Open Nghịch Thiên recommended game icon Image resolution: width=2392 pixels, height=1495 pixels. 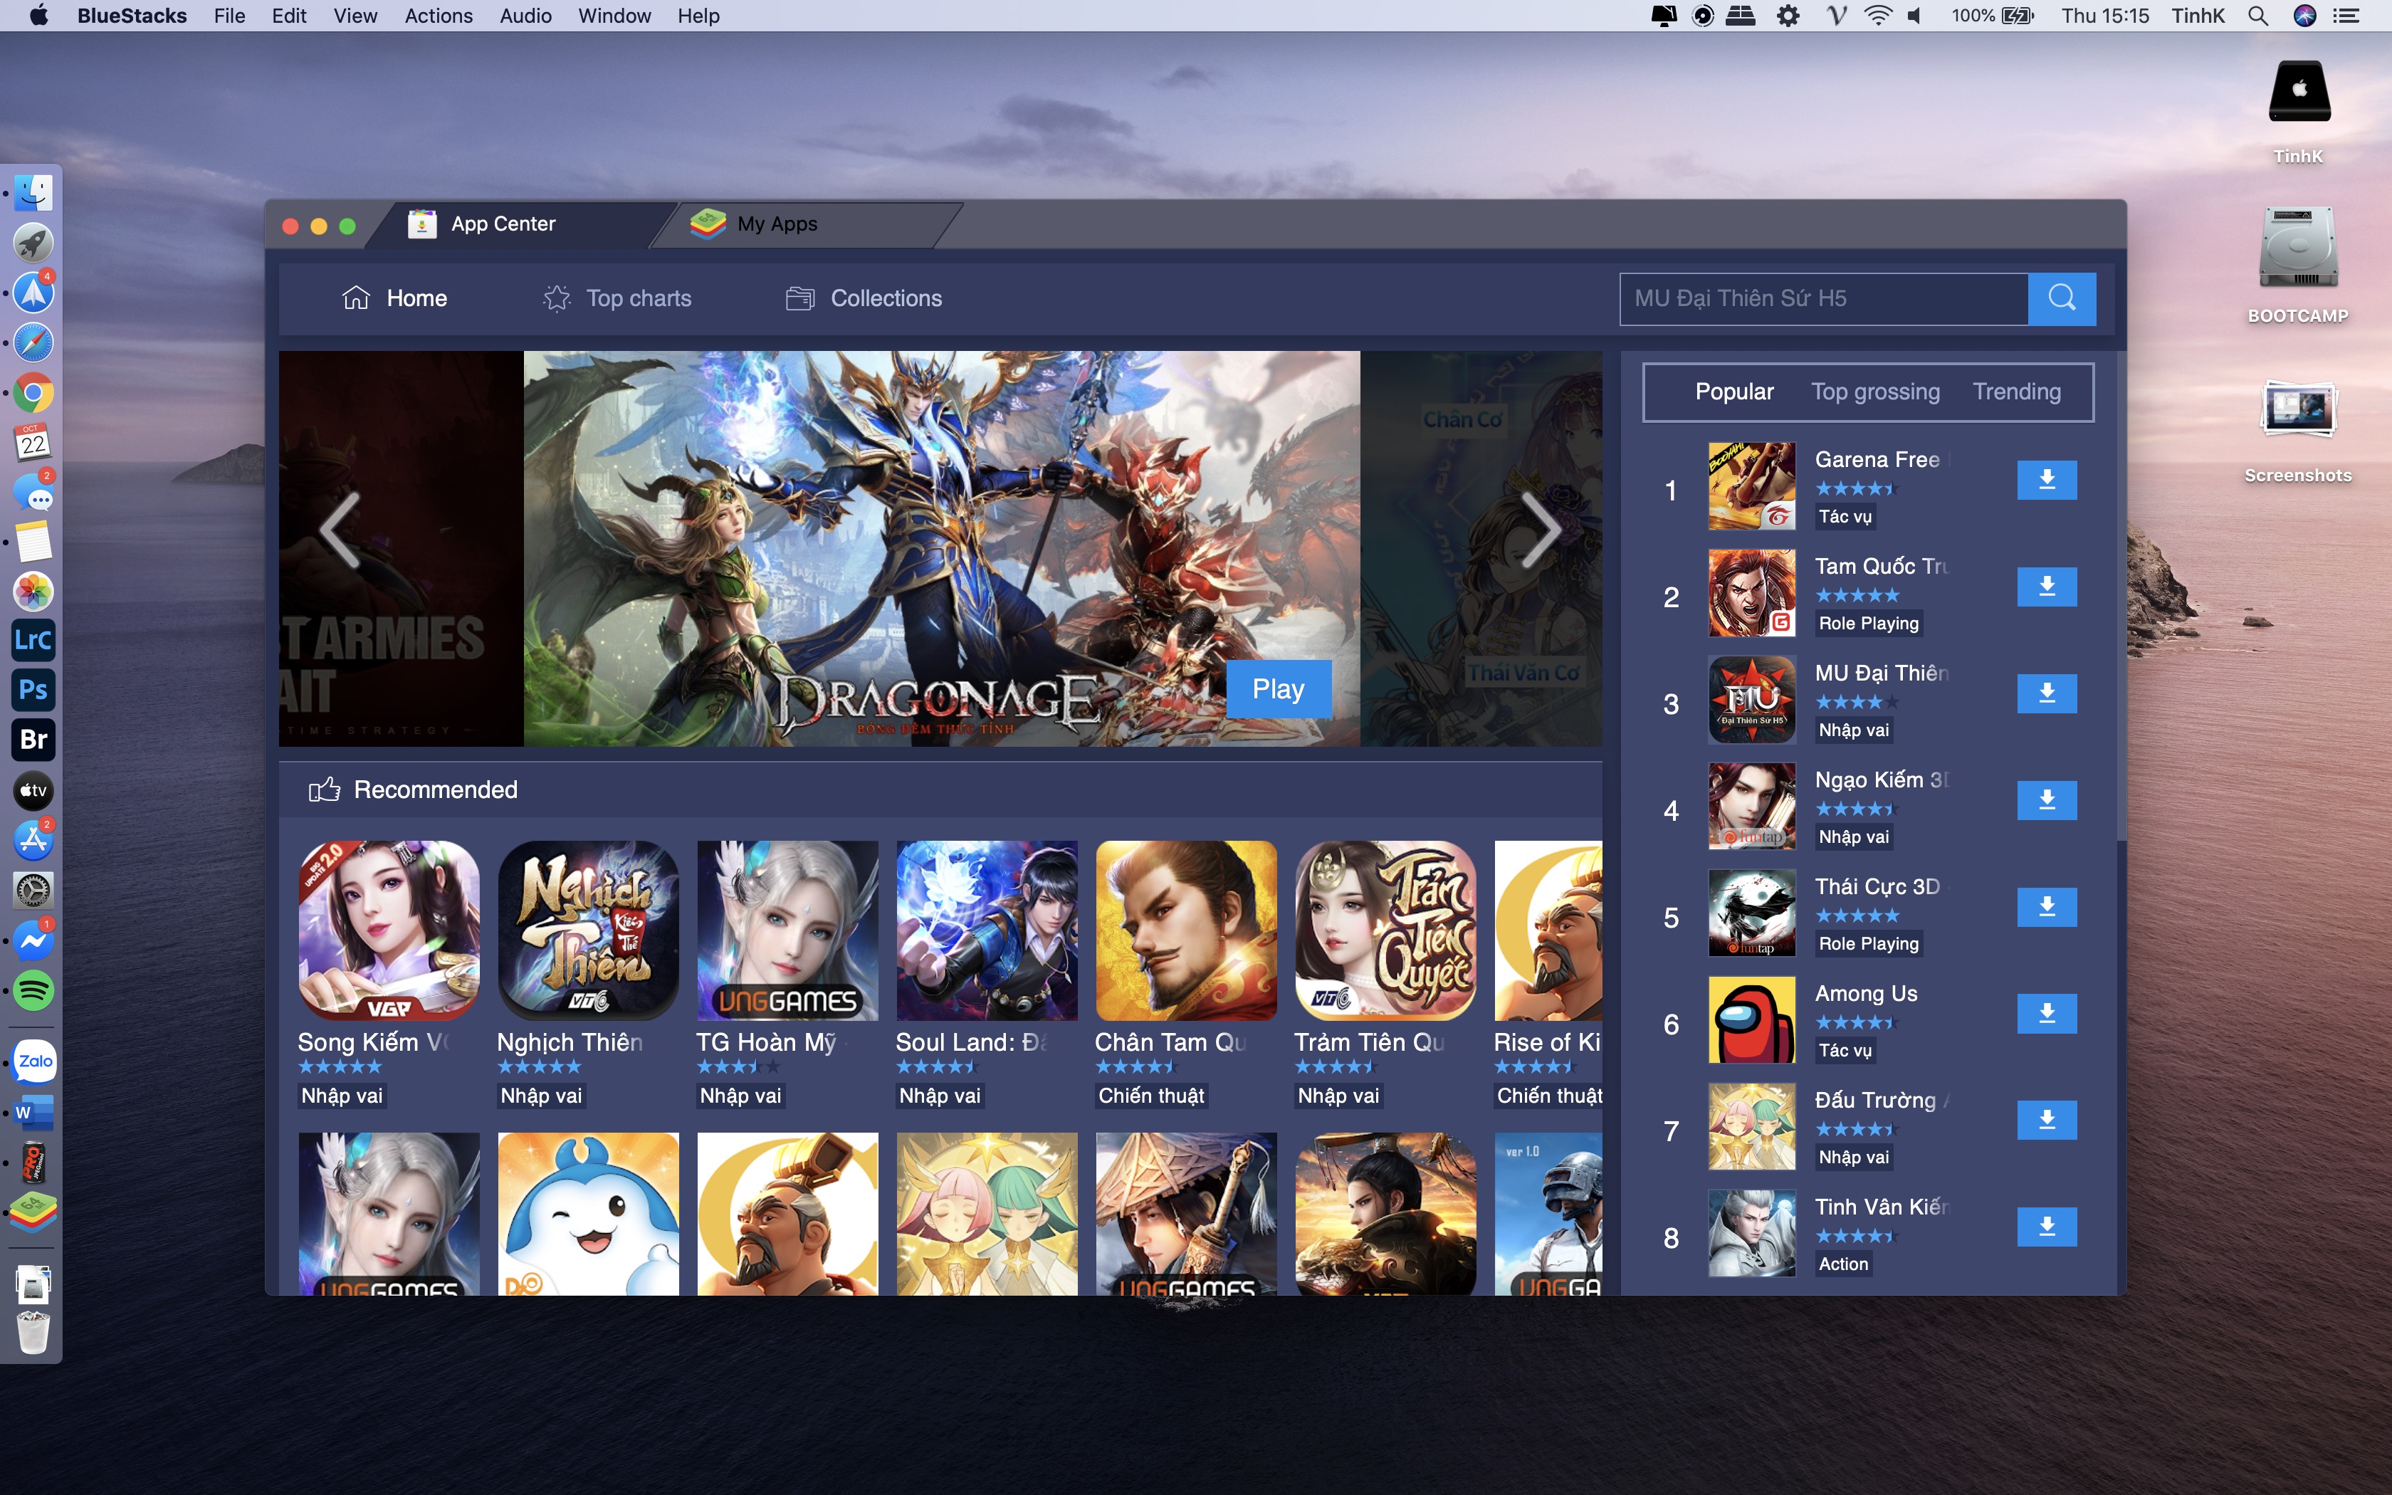pos(588,930)
